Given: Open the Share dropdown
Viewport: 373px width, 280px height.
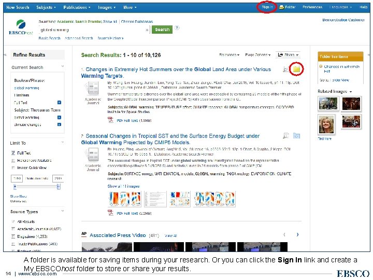Looking at the screenshot, I should click(x=288, y=55).
